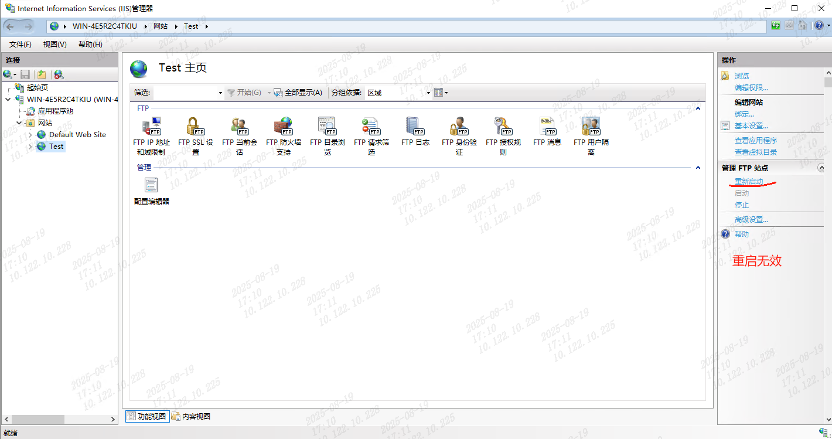
Task: Click the 查看应用程序 link
Action: 756,141
